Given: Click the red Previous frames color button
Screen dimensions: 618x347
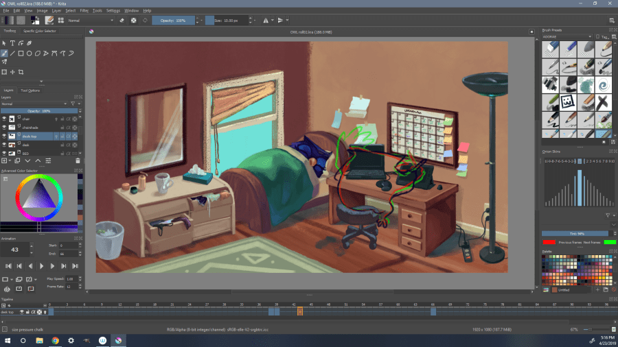Looking at the screenshot, I should (x=549, y=241).
